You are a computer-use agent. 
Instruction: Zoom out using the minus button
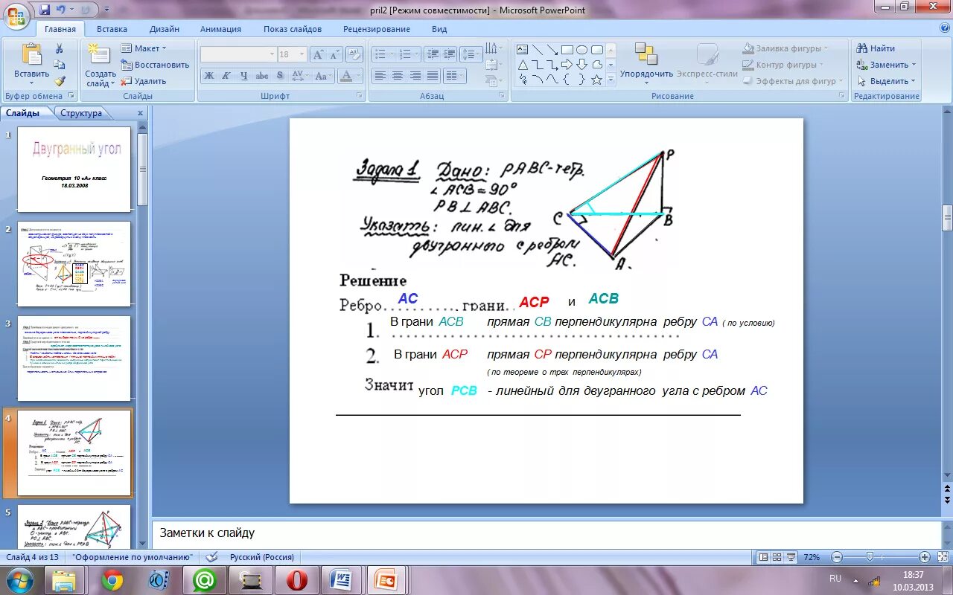(x=837, y=557)
